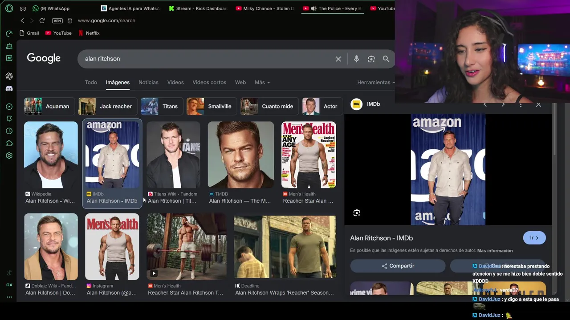Open the Gmail bookmark
This screenshot has width=570, height=320.
(29, 33)
